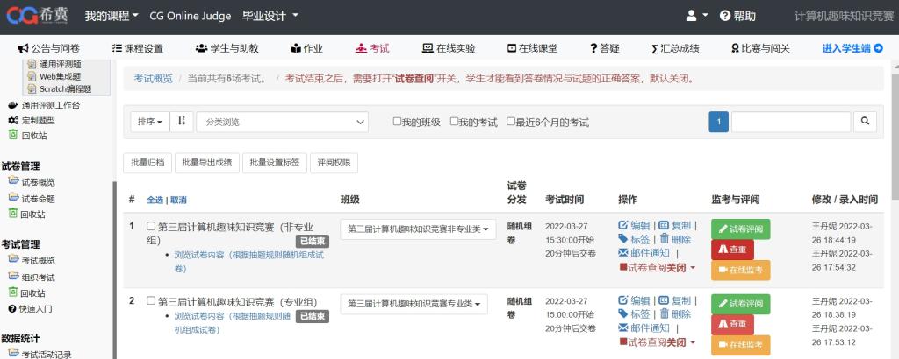Viewport: 899px width, 359px height.
Task: Click the search text input field
Action: [x=791, y=123]
